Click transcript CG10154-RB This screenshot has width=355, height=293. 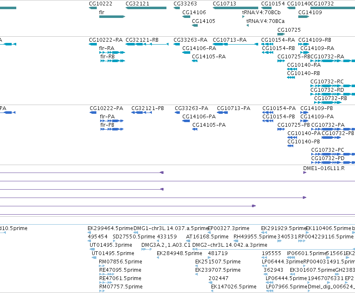(279, 48)
